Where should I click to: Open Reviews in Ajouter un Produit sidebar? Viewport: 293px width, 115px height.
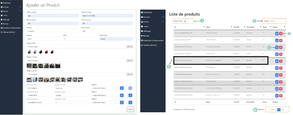tap(5, 24)
